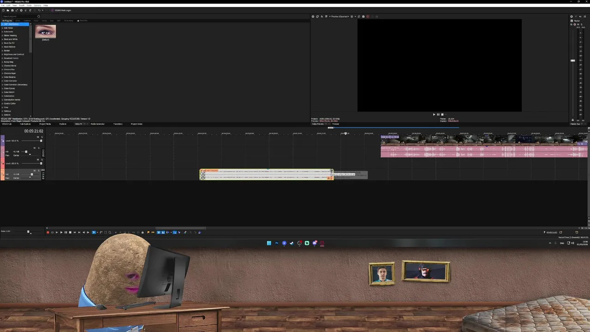This screenshot has height=332, width=590.
Task: Switch to the Project Notes tab
Action: pyautogui.click(x=136, y=124)
